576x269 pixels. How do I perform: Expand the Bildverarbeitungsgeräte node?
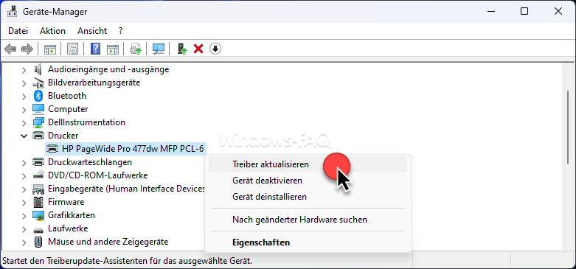[x=24, y=83]
